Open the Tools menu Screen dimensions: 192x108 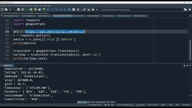pos(41,6)
